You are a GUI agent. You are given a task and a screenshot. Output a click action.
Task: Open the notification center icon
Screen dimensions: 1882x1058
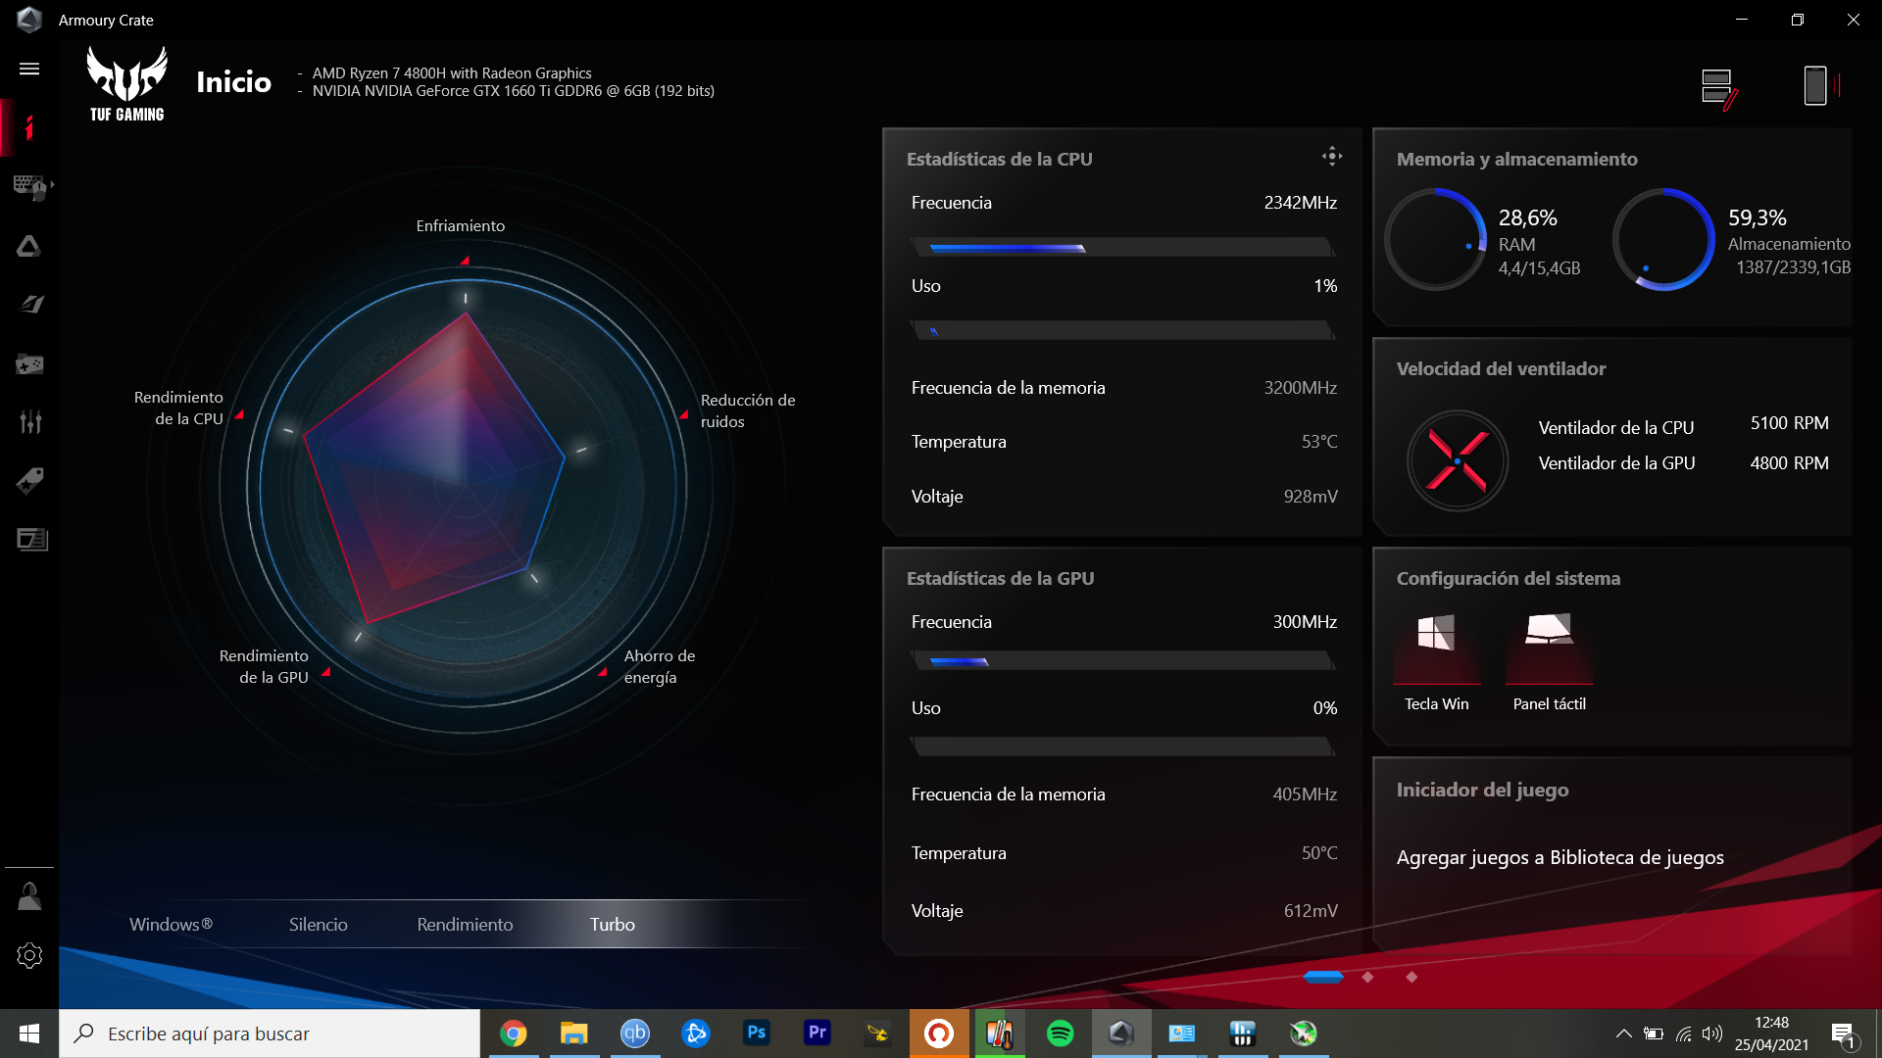tap(1843, 1034)
